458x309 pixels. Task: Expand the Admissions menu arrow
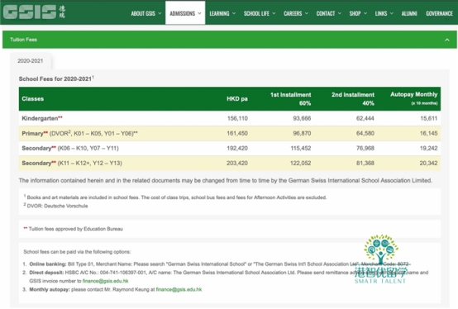coord(199,13)
